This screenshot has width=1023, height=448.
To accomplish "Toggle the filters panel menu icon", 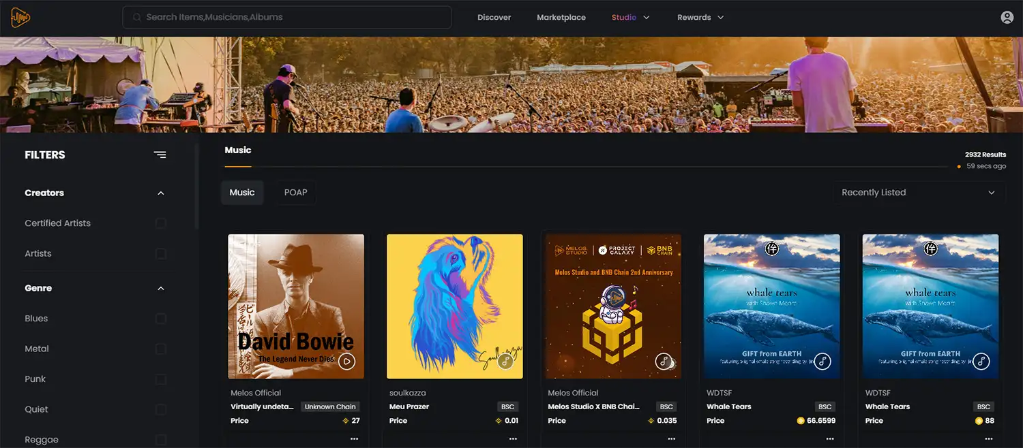I will pyautogui.click(x=160, y=155).
